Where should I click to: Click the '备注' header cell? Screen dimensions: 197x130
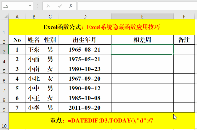[184, 40]
